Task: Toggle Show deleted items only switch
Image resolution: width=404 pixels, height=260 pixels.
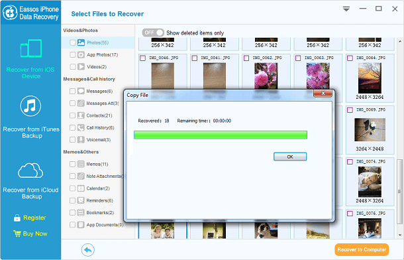Action: point(153,32)
